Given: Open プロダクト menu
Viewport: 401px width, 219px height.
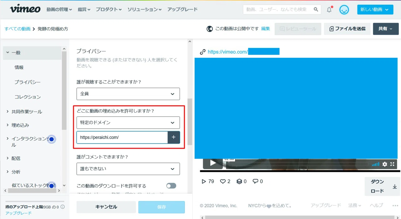Looking at the screenshot, I should [109, 9].
